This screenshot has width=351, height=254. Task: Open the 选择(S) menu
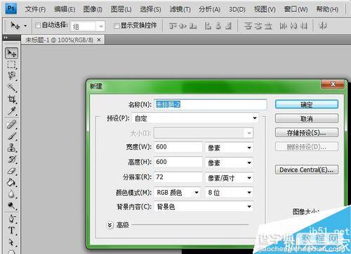click(x=150, y=9)
